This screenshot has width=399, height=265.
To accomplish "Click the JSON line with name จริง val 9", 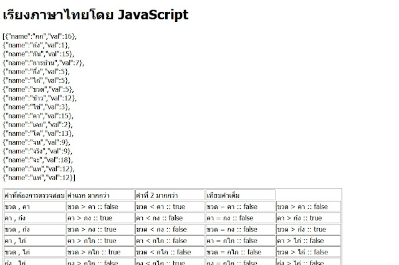I will point(37,152).
